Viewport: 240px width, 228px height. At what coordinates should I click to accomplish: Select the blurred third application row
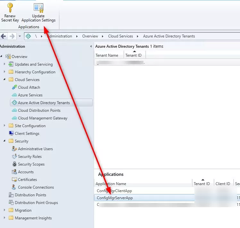pyautogui.click(x=167, y=205)
